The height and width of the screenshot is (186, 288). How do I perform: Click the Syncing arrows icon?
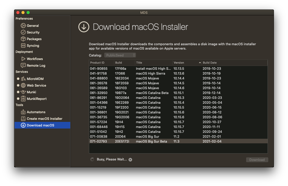click(x=23, y=45)
